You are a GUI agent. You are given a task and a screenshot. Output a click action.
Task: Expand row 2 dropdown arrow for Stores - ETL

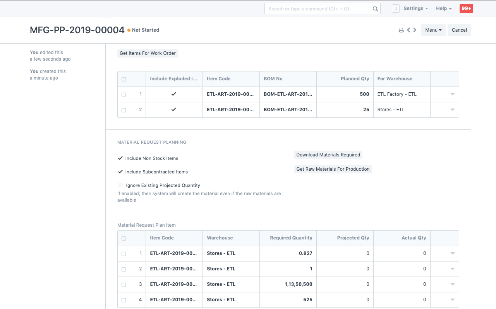pyautogui.click(x=452, y=110)
